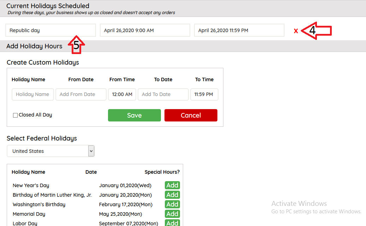The height and width of the screenshot is (226, 366).
Task: Open the From Time 12:00 AM picker
Action: pyautogui.click(x=122, y=94)
